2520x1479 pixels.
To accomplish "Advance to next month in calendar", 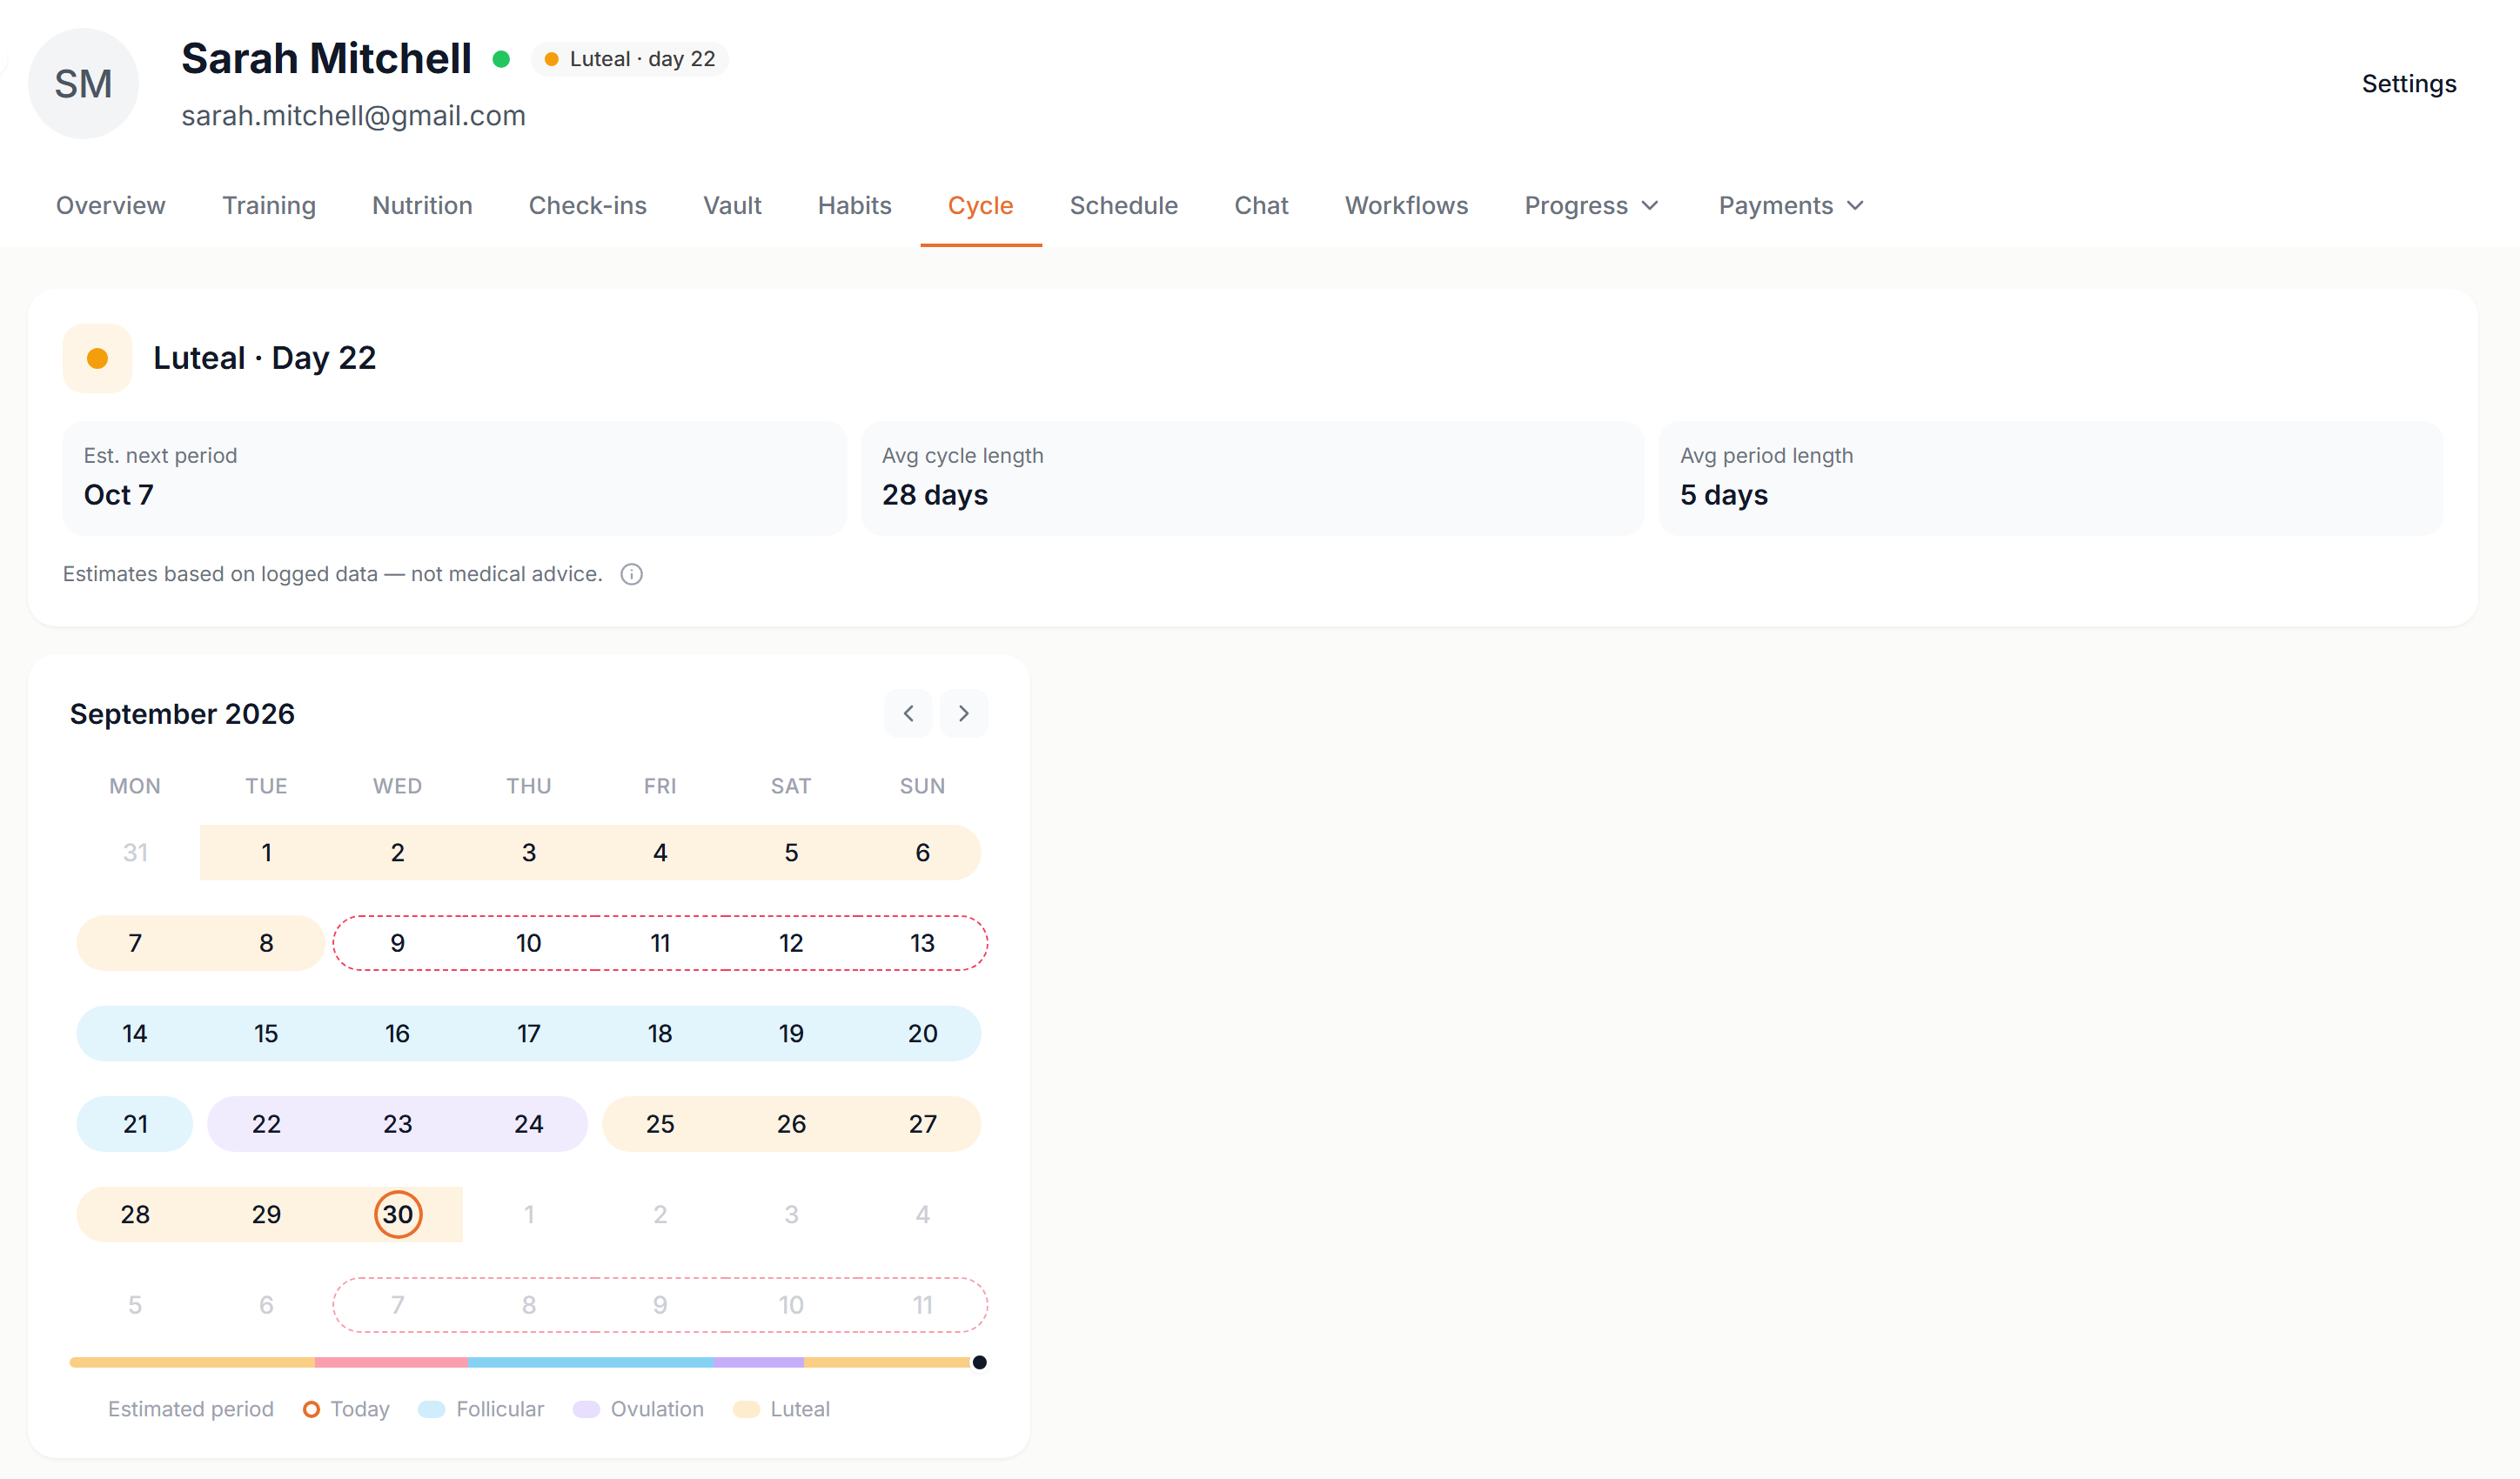I will click(x=963, y=713).
